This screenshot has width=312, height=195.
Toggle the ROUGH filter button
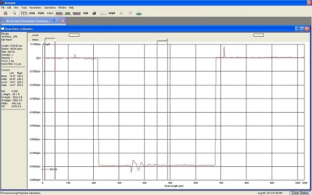coord(76,14)
